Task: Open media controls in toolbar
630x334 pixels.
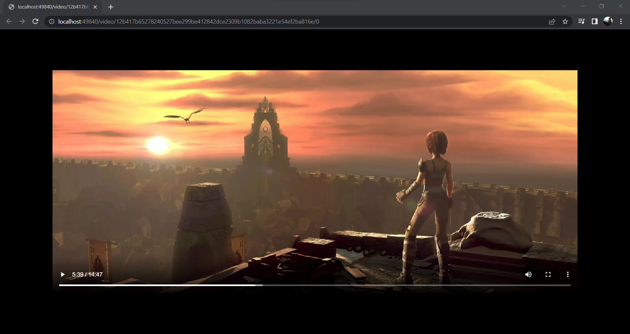Action: 581,22
